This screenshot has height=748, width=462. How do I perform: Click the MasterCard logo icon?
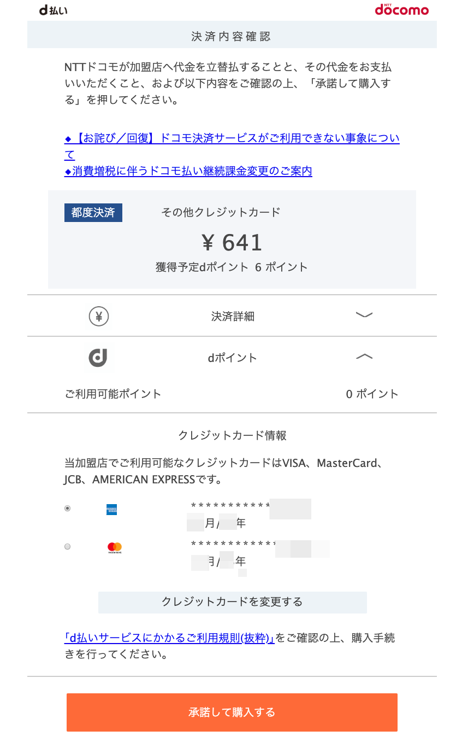pos(115,547)
